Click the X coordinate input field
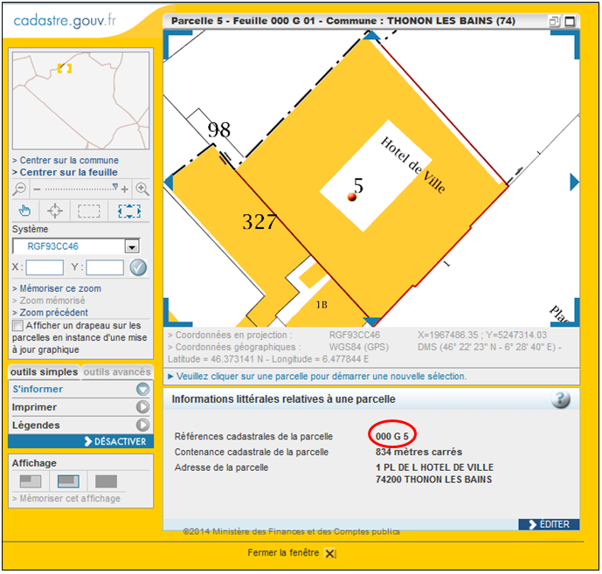602x574 pixels. [45, 268]
